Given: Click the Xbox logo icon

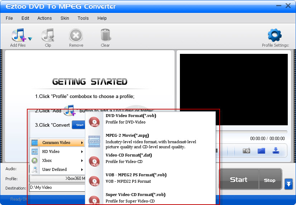Looking at the screenshot, I should [34, 160].
